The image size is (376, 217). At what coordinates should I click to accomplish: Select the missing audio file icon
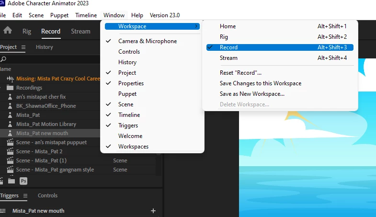10,79
